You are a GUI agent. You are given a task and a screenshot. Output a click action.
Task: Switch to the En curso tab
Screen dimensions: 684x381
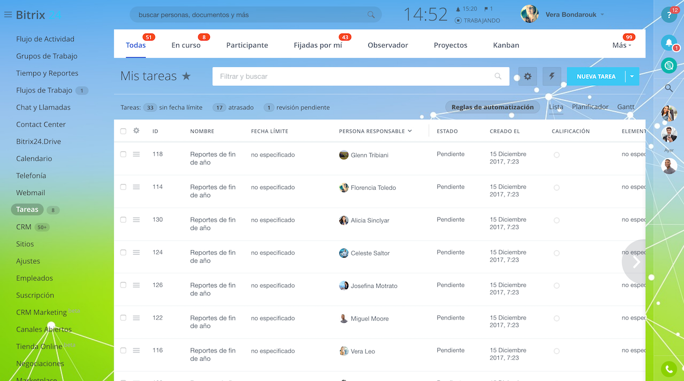pyautogui.click(x=186, y=45)
